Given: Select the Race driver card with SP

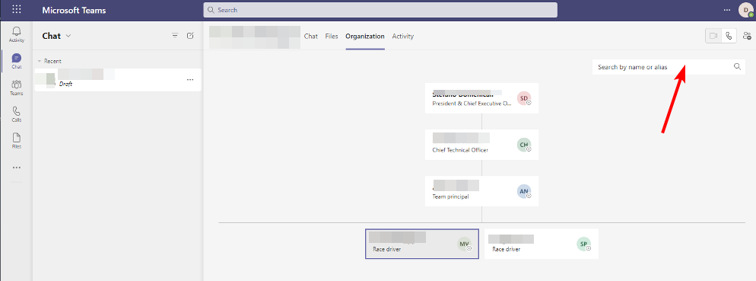Looking at the screenshot, I should (x=542, y=244).
